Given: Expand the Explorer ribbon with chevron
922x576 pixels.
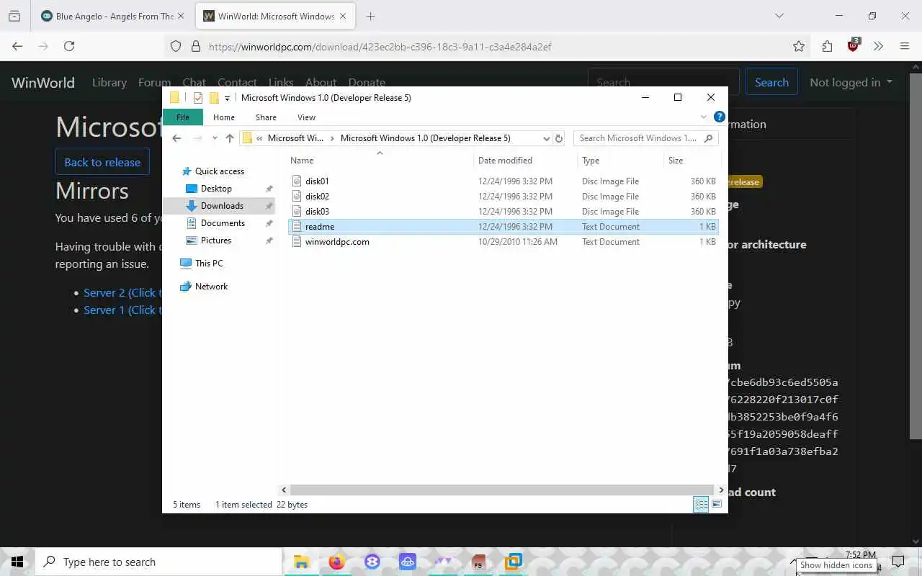Looking at the screenshot, I should [704, 117].
